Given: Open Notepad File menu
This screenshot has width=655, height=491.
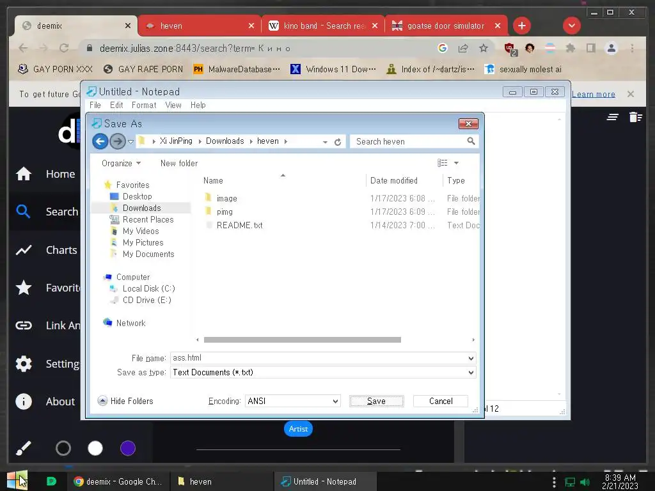Looking at the screenshot, I should 95,105.
